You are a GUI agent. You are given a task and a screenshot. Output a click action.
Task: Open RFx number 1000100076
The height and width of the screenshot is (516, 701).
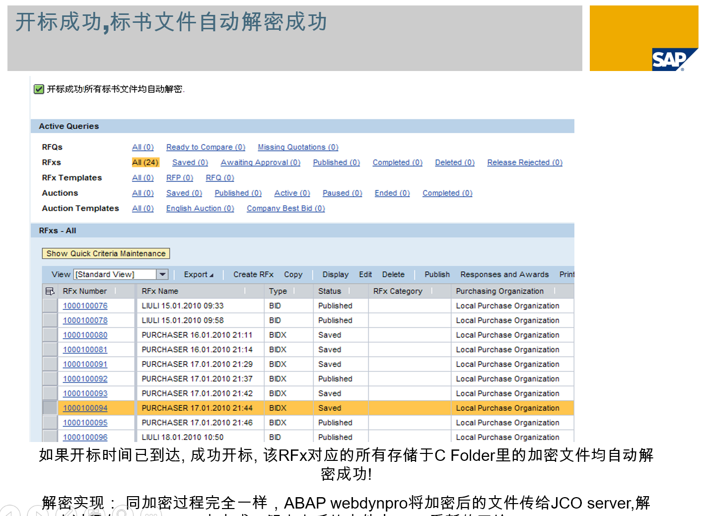coord(85,306)
